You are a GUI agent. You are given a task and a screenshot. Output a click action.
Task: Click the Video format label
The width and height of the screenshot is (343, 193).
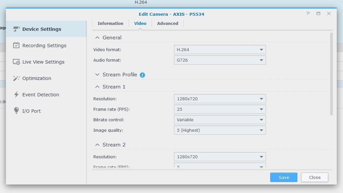107,50
